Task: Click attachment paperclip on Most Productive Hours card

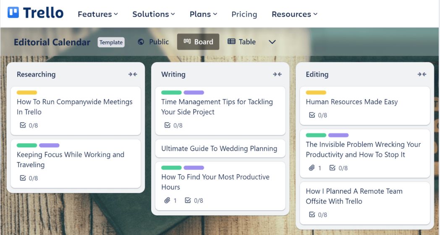Action: tap(167, 200)
